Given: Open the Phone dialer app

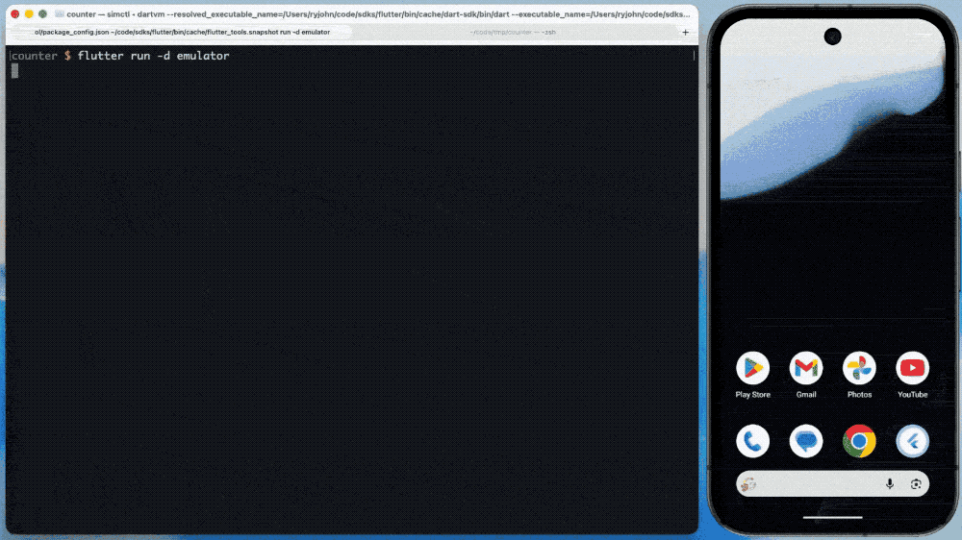Looking at the screenshot, I should click(x=752, y=441).
